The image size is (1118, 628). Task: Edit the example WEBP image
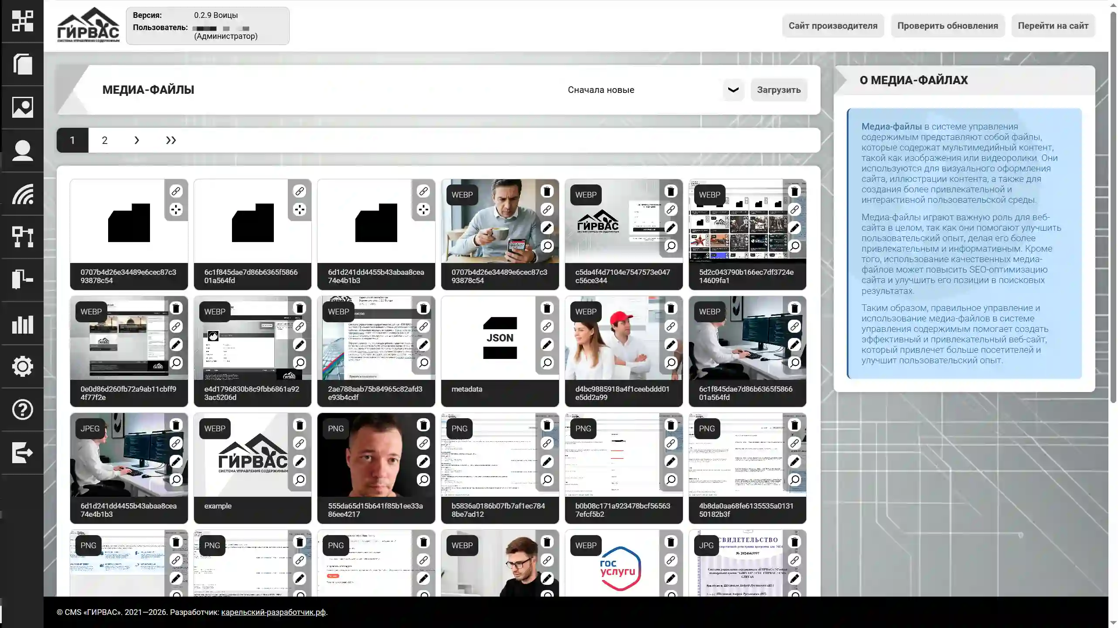tap(300, 461)
